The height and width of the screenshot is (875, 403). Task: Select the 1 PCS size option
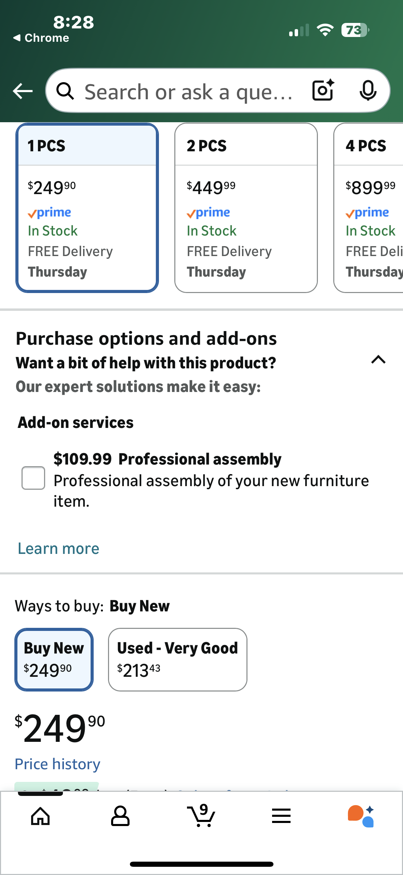tap(87, 208)
